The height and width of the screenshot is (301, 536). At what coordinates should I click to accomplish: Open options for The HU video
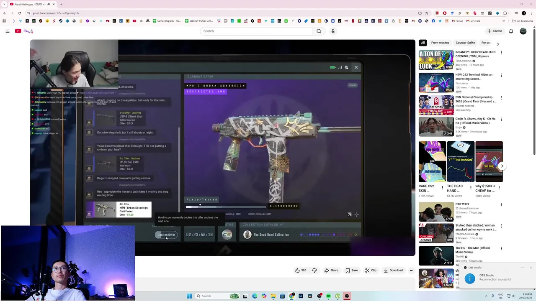(x=501, y=248)
